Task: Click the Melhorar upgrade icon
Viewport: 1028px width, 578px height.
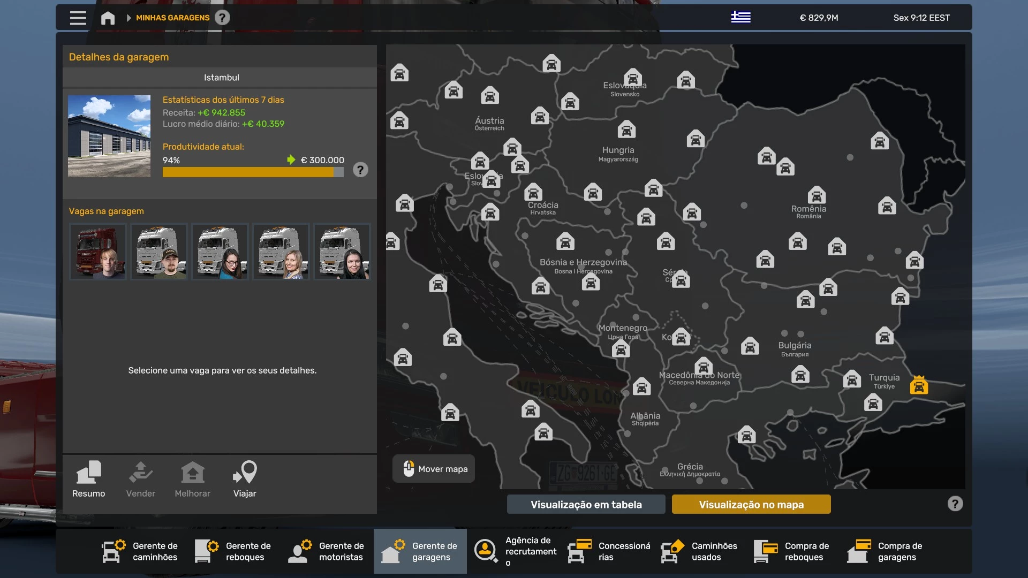Action: click(x=192, y=479)
